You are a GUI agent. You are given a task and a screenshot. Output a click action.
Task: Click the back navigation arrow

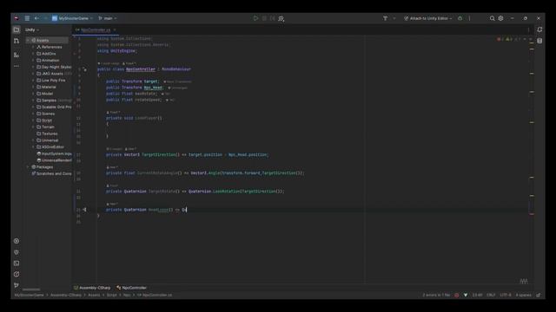point(36,18)
